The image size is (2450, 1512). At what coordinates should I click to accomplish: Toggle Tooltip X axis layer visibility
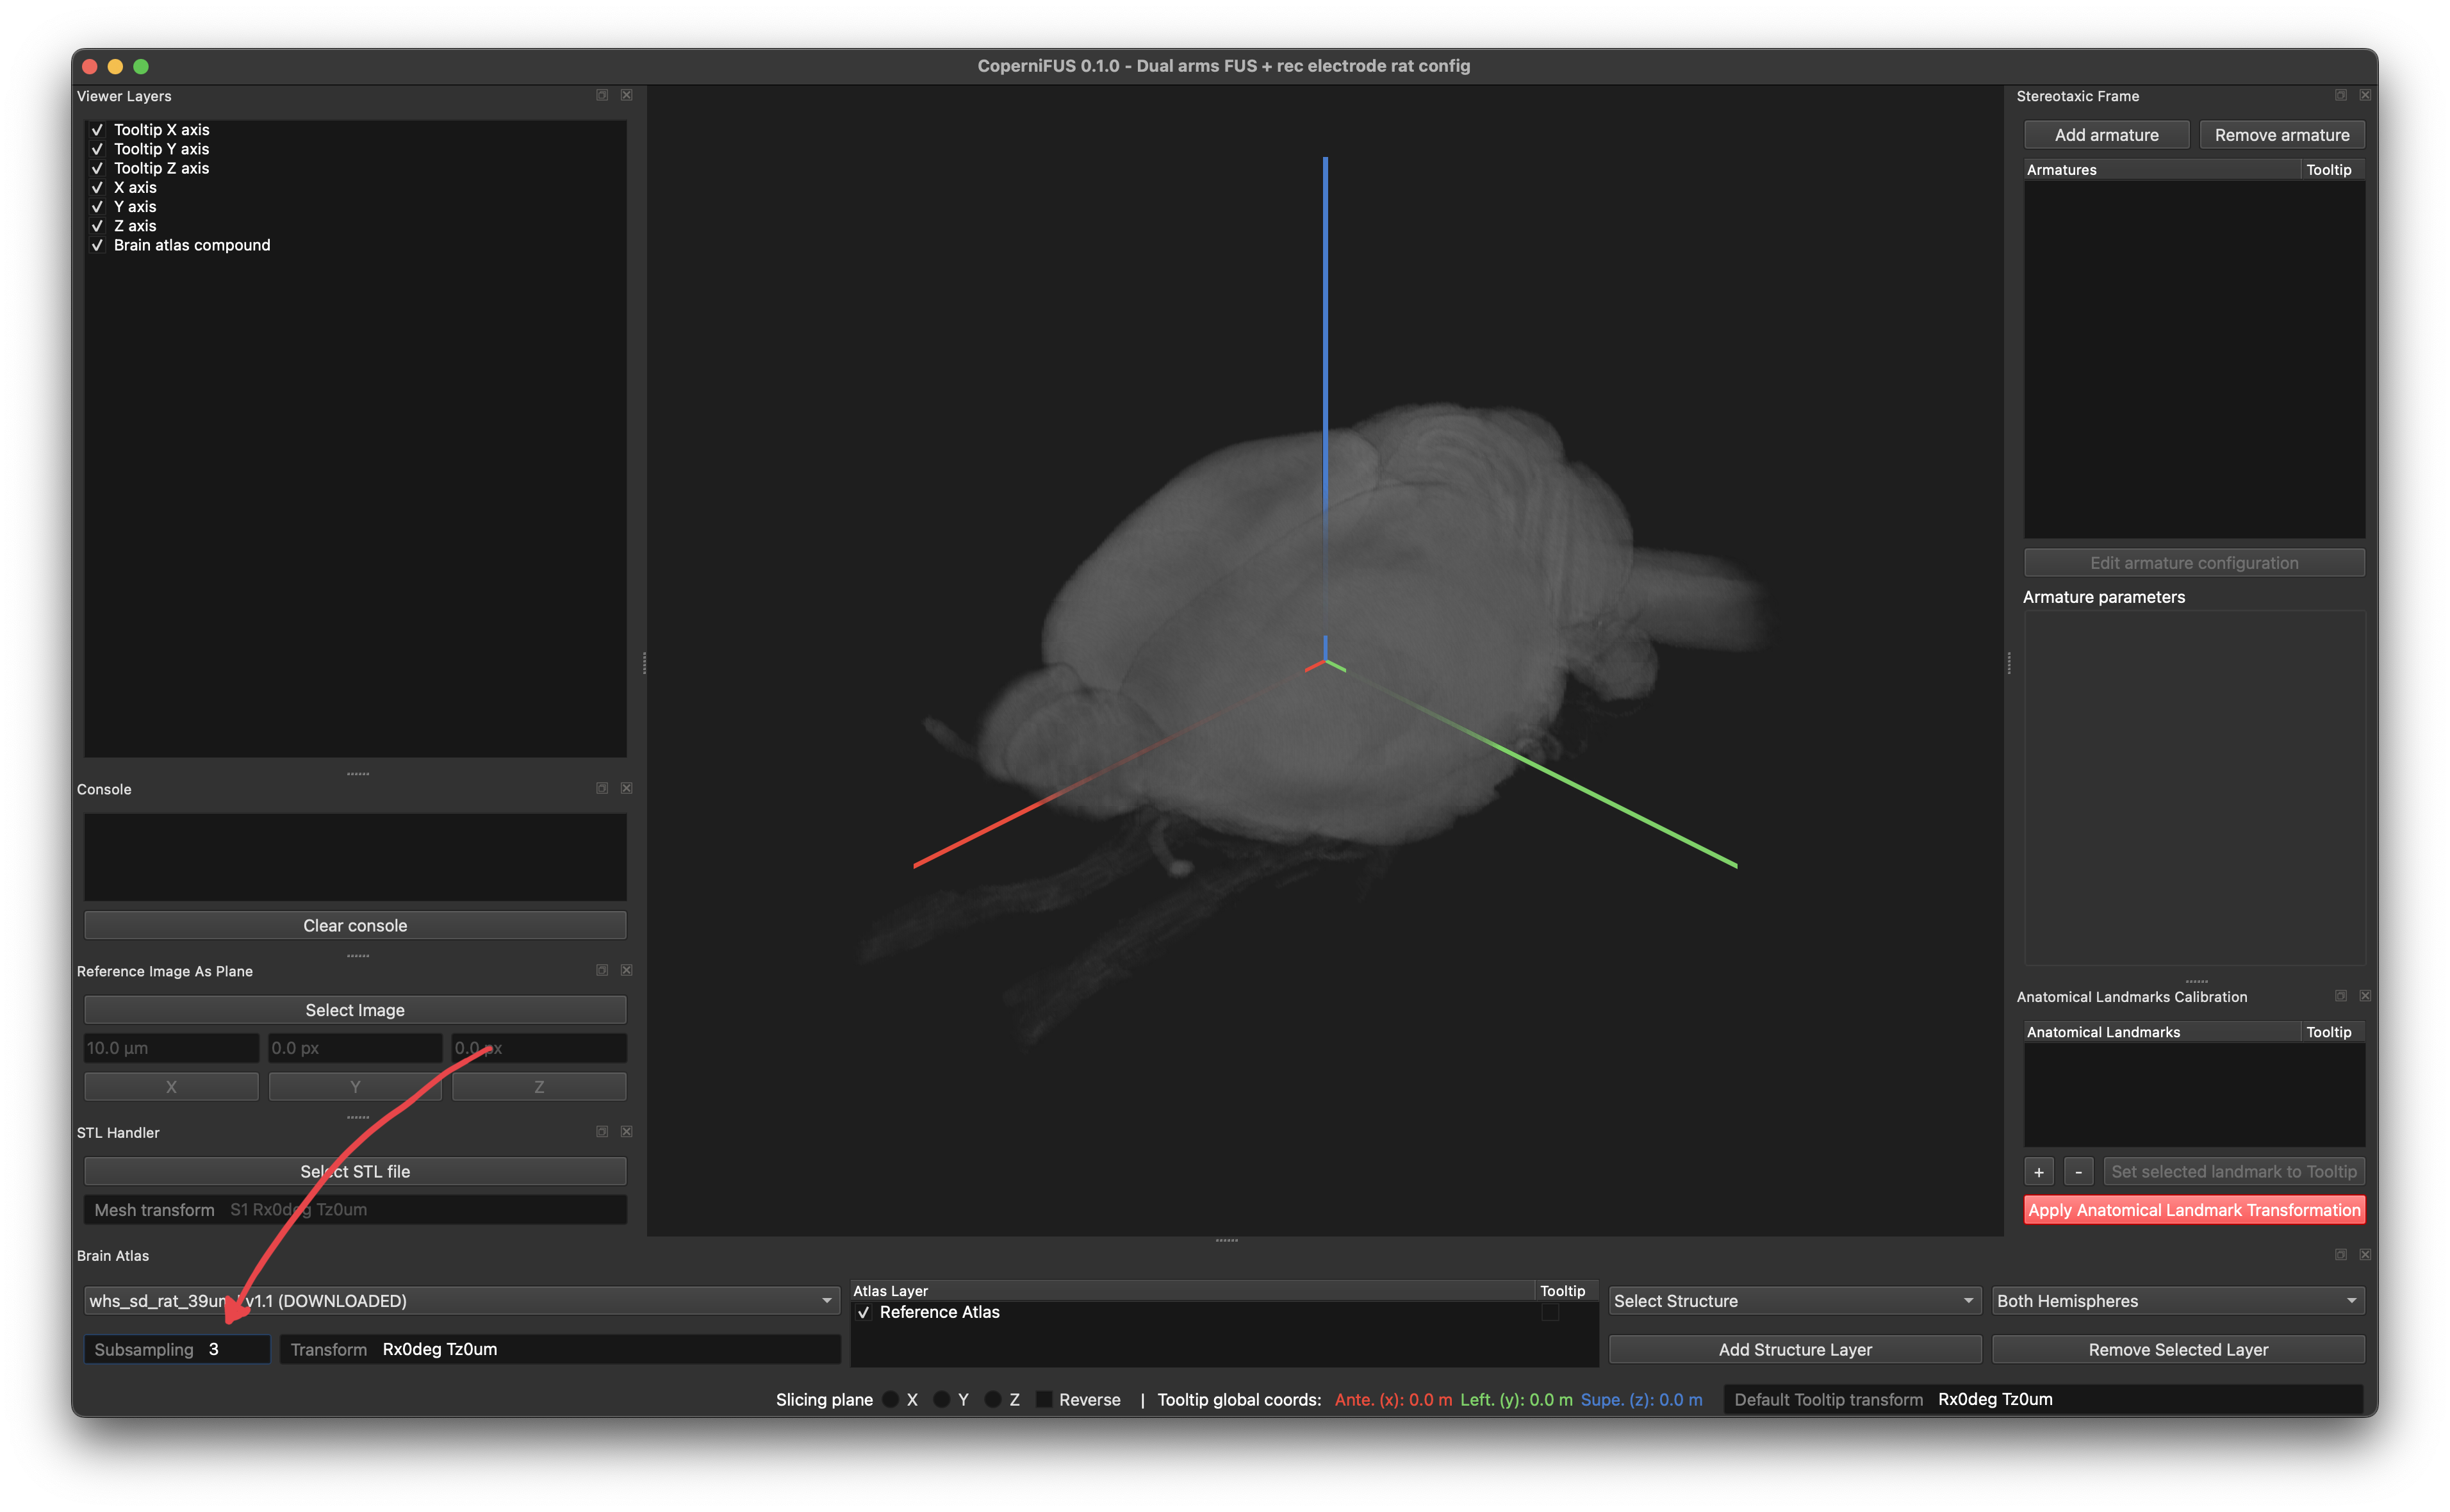(x=97, y=130)
